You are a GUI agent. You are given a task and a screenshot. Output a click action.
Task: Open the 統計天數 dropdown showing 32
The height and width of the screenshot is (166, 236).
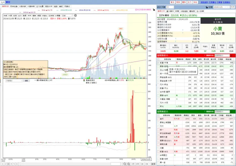[x=170, y=7]
